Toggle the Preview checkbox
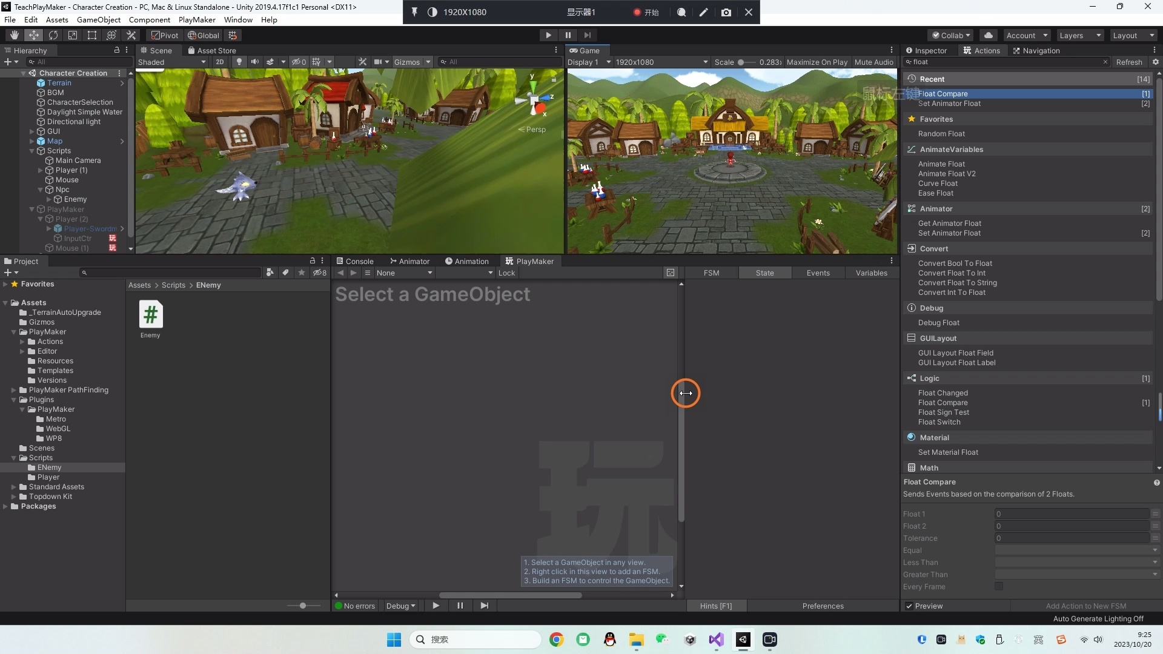Image resolution: width=1163 pixels, height=654 pixels. pyautogui.click(x=909, y=606)
